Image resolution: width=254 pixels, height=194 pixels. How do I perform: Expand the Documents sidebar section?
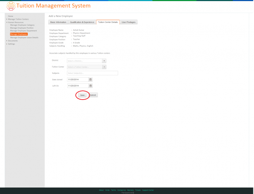point(7,41)
